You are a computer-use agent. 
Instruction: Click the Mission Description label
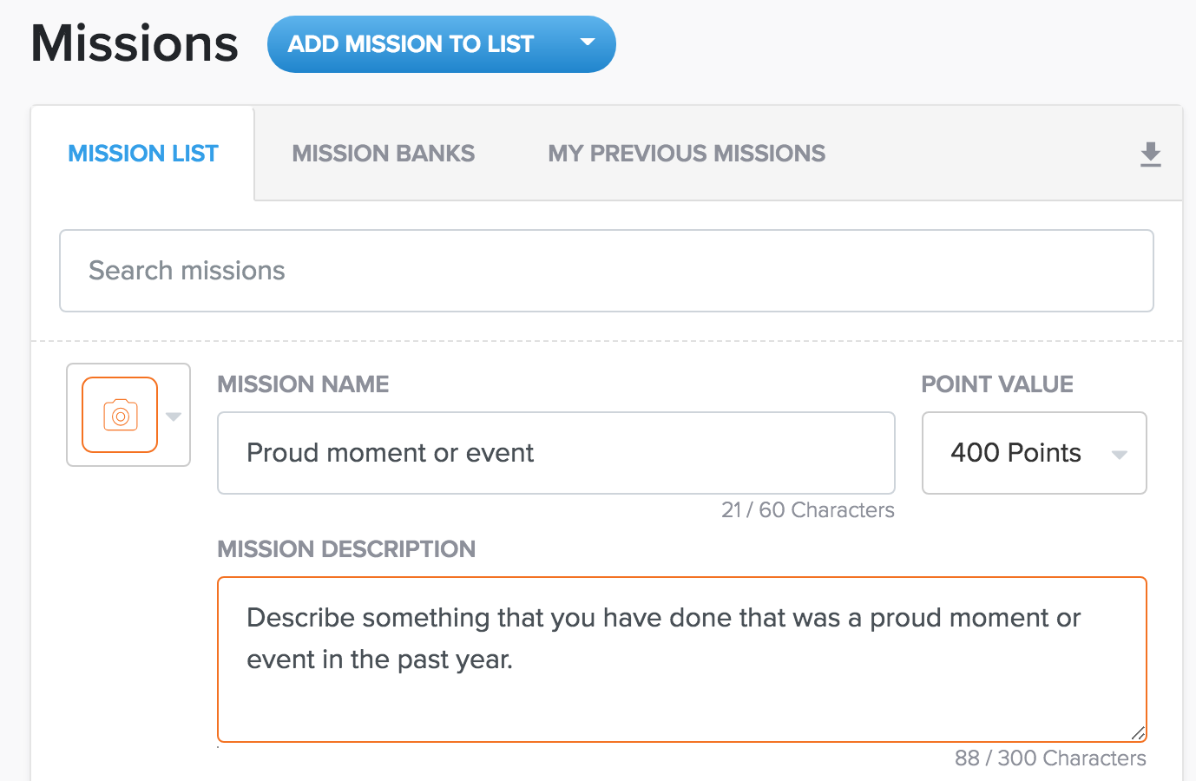[x=346, y=549]
